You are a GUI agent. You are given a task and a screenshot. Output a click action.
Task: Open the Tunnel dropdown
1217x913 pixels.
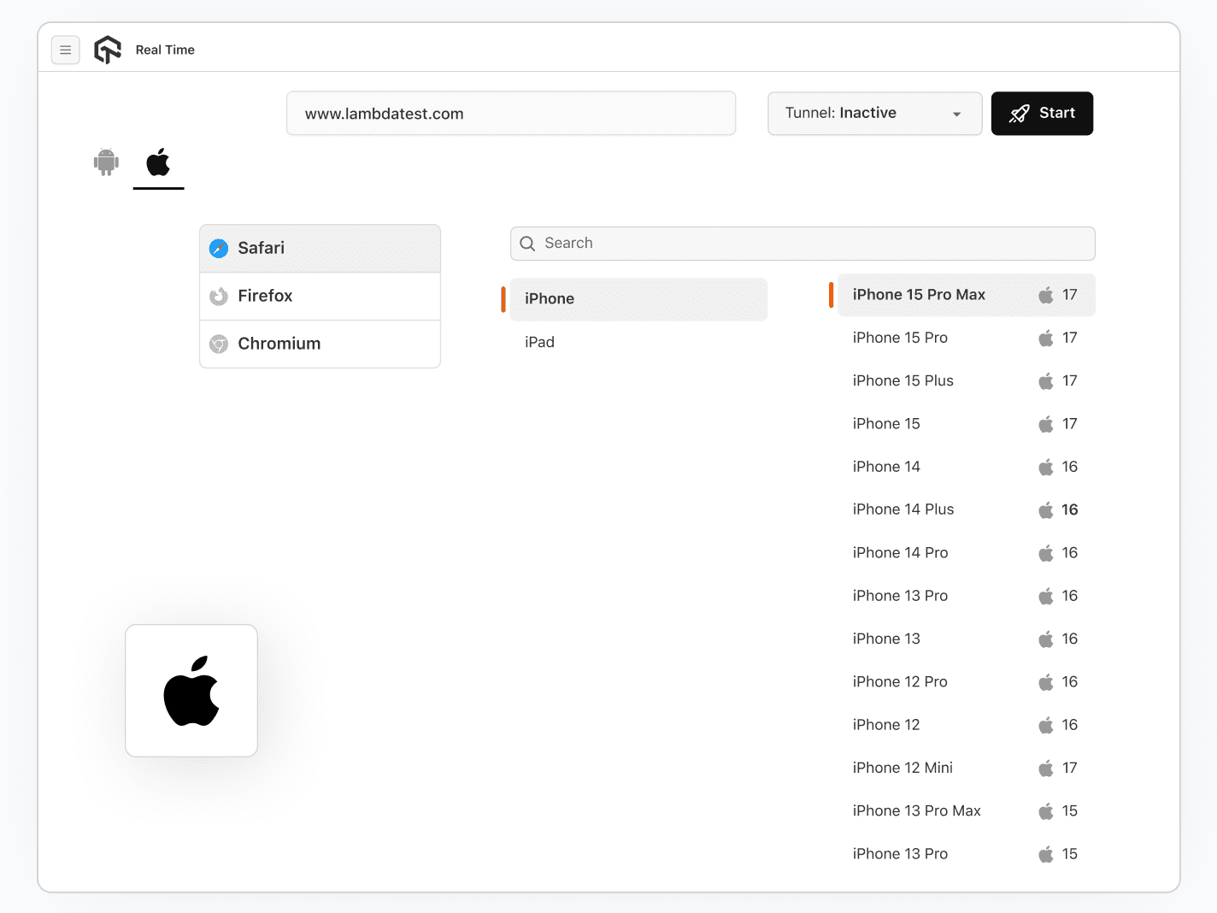pos(874,113)
